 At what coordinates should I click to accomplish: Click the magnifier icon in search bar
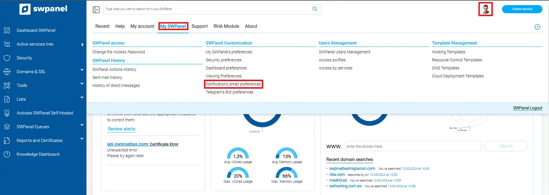pos(315,9)
